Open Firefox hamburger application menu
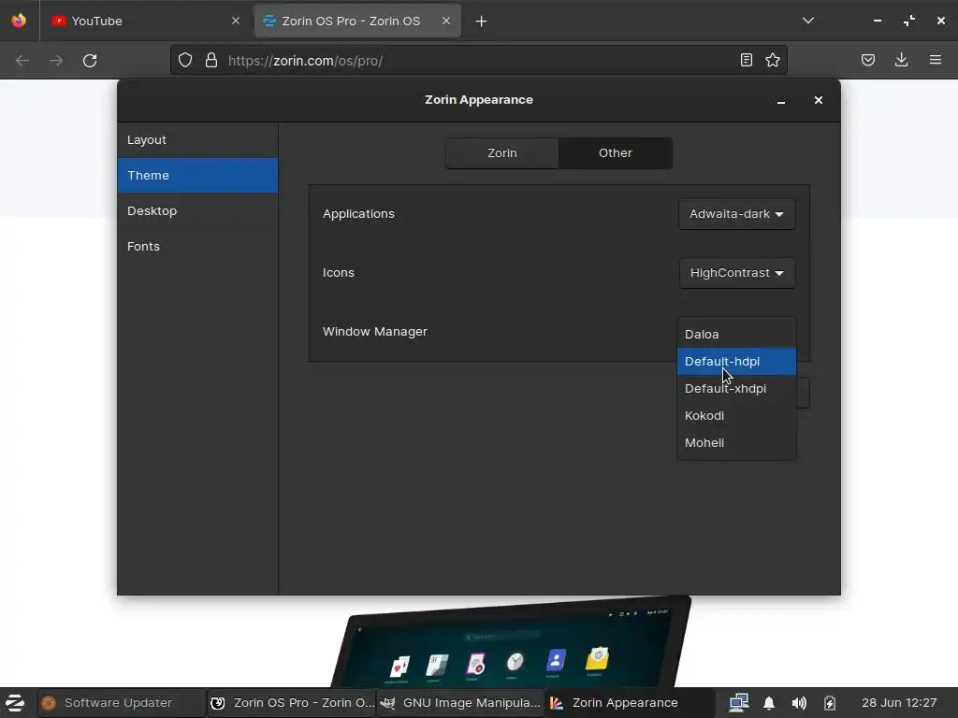The image size is (958, 718). 935,60
